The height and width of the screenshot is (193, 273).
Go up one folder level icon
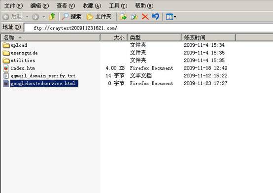click(x=52, y=17)
